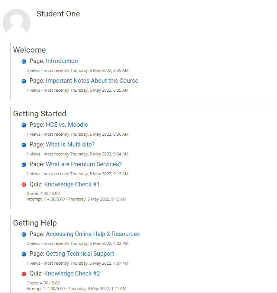Screen dimensions: 277x293
Task: Click the page icon beside Accessing Online Help
Action: (x=24, y=234)
